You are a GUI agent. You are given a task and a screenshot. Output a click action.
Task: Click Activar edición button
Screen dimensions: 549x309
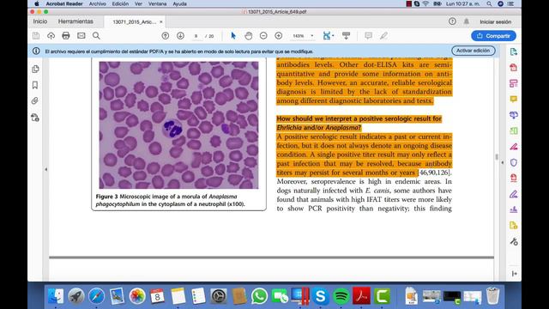473,51
